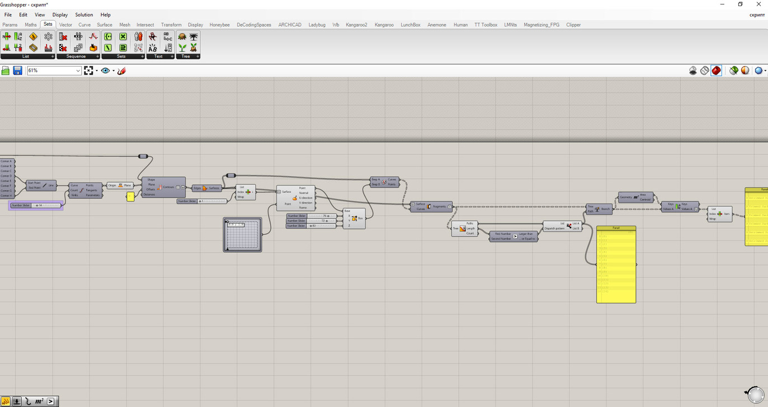Select the Range sequence icon

point(78,36)
